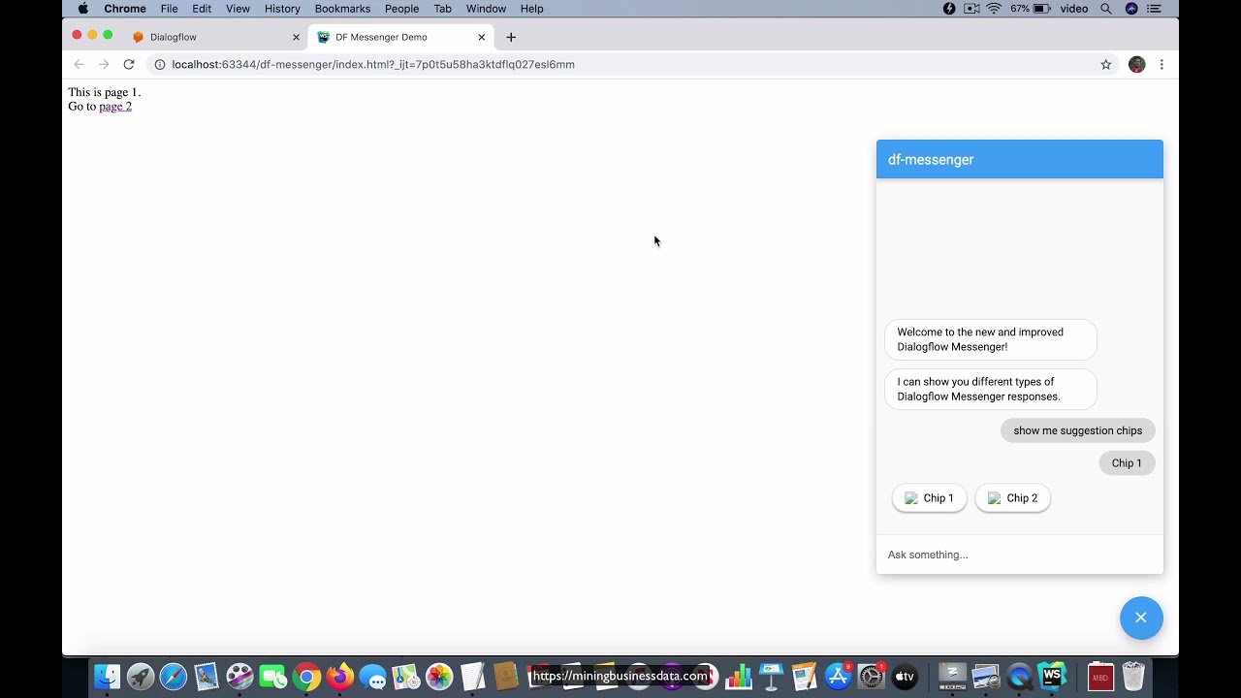
Task: Click the df-messenger chat title bar
Action: click(1019, 159)
